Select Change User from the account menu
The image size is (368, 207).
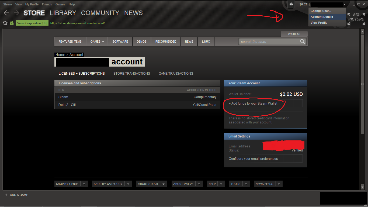coord(327,11)
